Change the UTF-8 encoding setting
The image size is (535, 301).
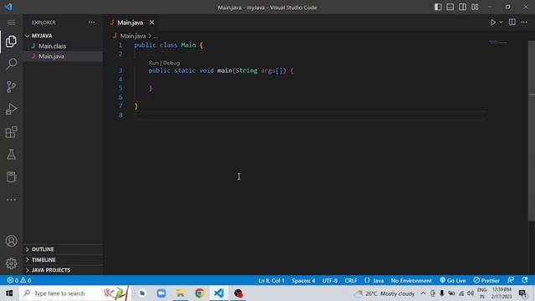(330, 281)
